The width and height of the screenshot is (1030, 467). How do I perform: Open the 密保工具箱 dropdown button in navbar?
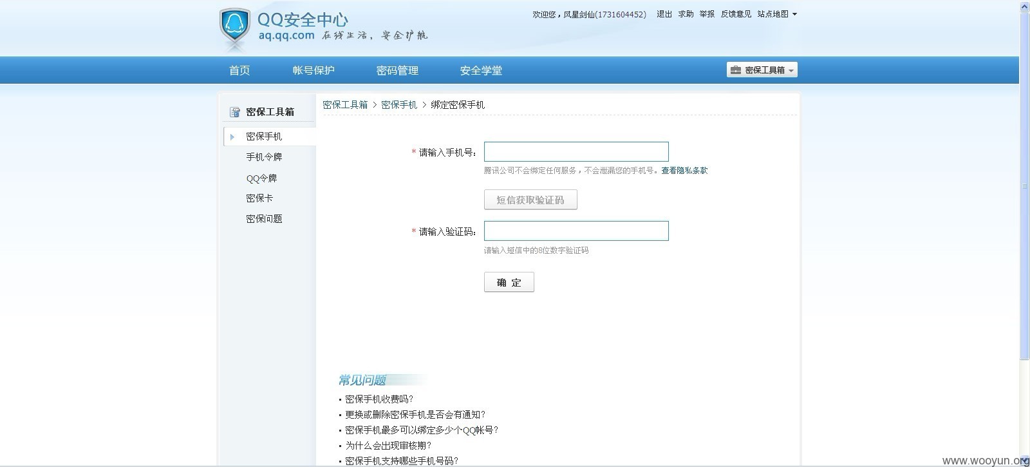(x=762, y=70)
